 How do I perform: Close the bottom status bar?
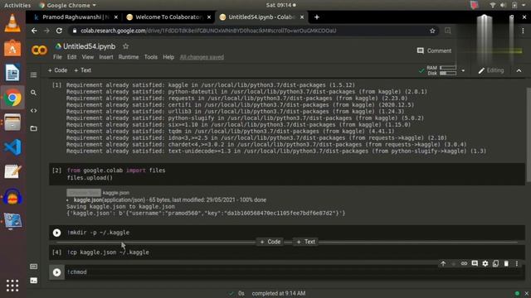coord(527,293)
